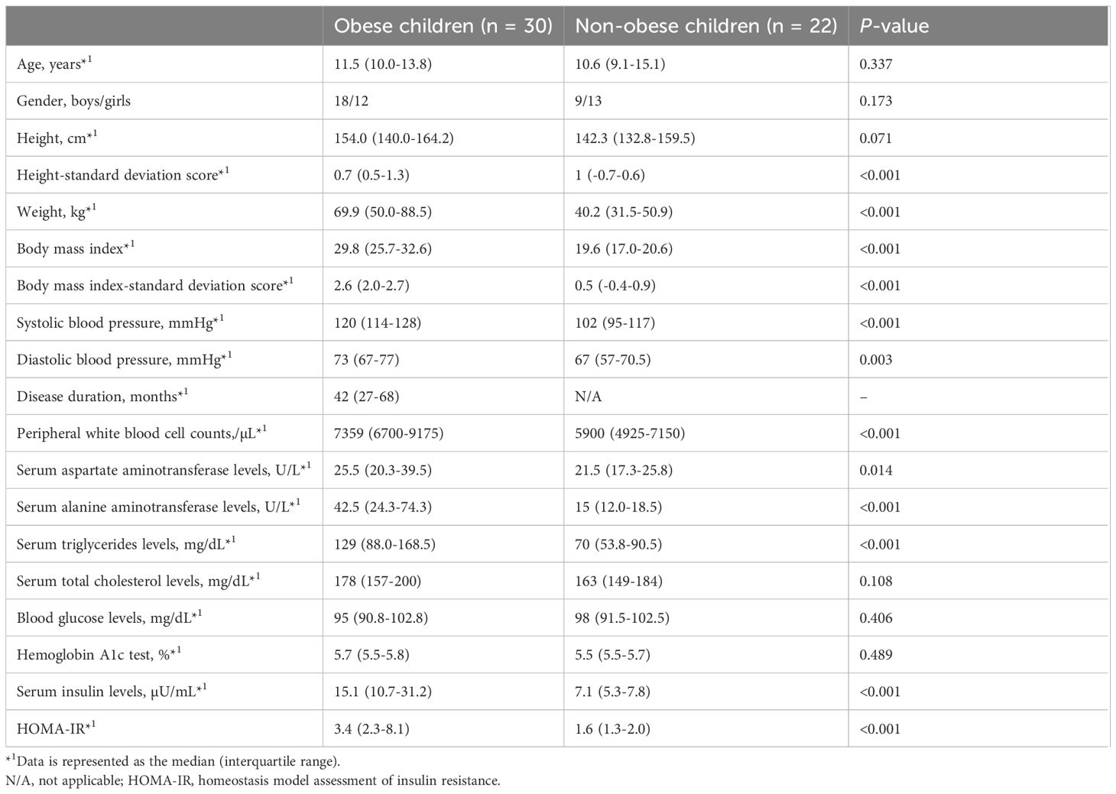
Task: Select obese serum insulin value 15.1 (10.7-31.2)
Action: (382, 692)
